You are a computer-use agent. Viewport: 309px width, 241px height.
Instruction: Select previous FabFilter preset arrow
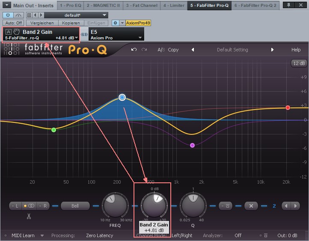193,50
